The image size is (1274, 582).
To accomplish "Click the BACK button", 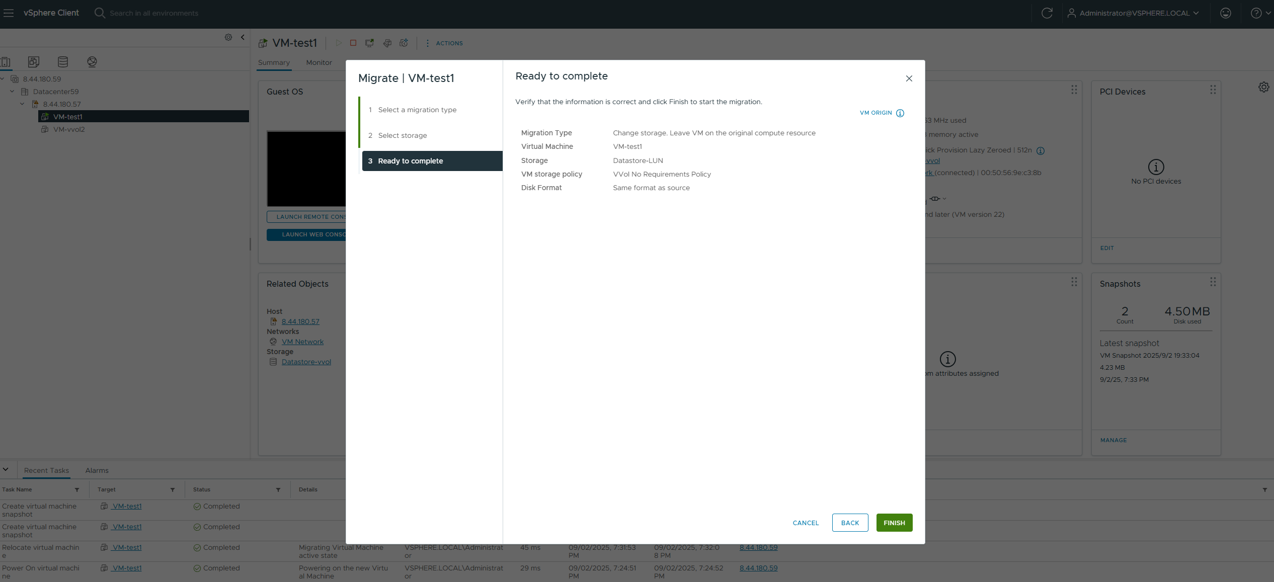I will pyautogui.click(x=850, y=523).
